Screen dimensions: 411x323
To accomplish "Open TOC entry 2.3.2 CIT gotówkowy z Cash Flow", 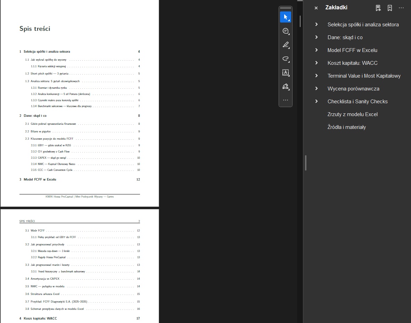I will point(85,151).
